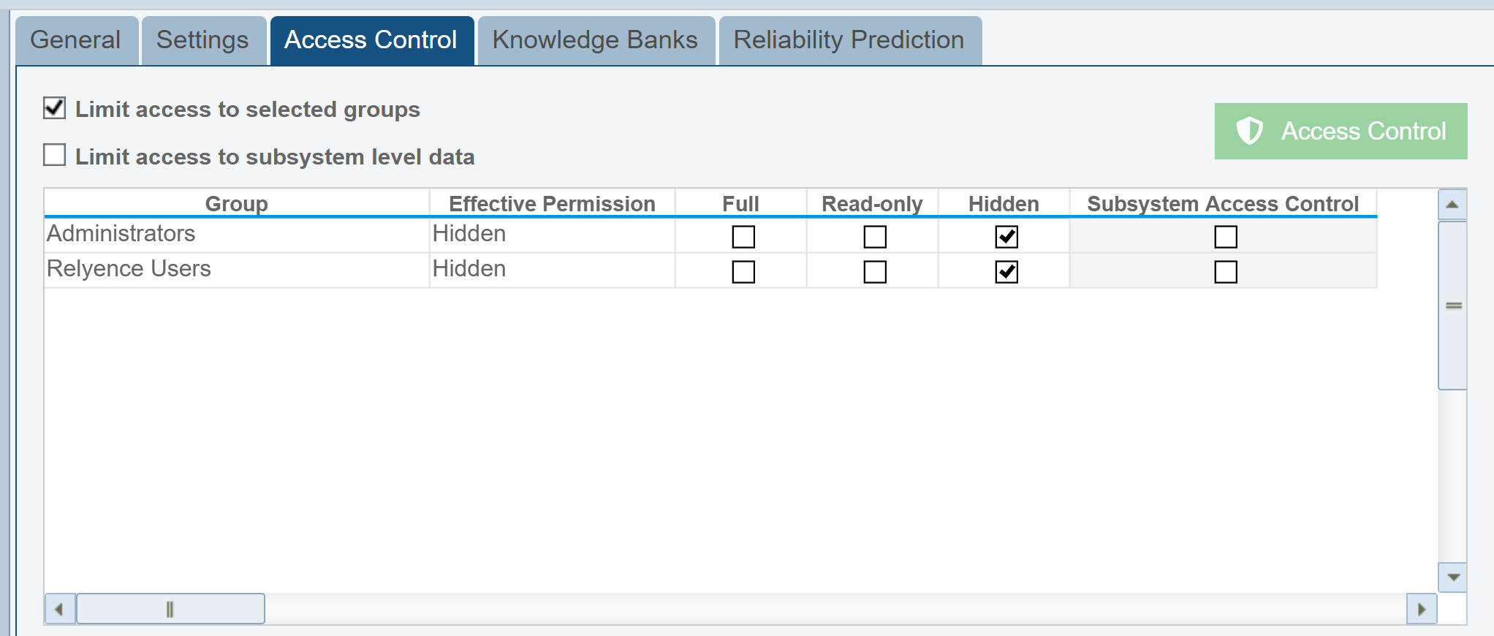Click the green Access Control button
Screen dimensions: 1494x636
(1341, 132)
